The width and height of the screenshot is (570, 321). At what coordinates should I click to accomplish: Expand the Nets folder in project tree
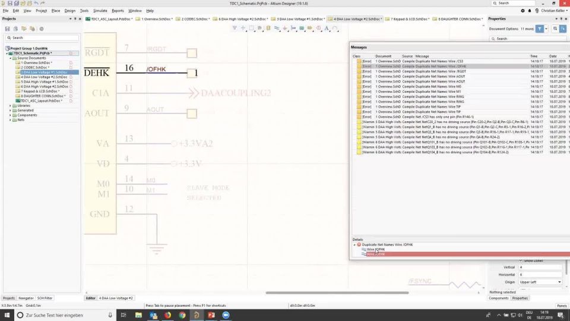point(10,119)
